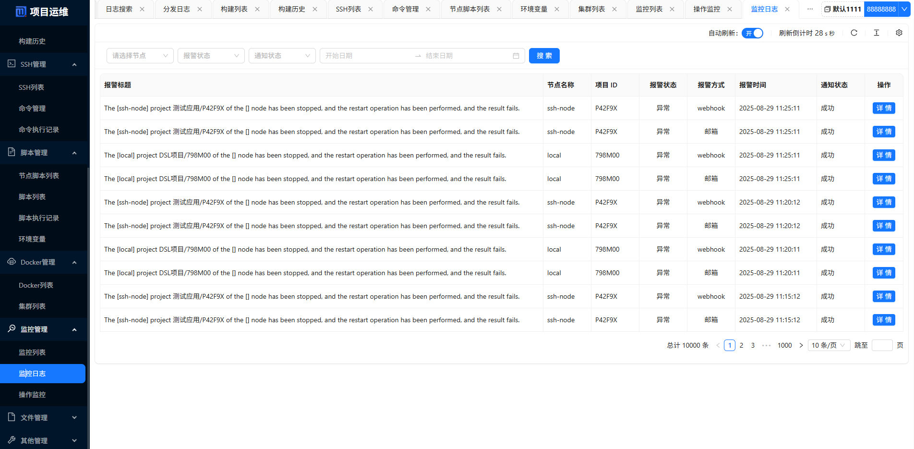914x449 pixels.
Task: Click the 其他管理 tool icon
Action: point(12,440)
